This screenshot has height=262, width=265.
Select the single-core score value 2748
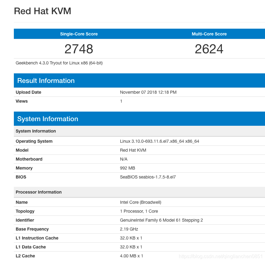[79, 49]
